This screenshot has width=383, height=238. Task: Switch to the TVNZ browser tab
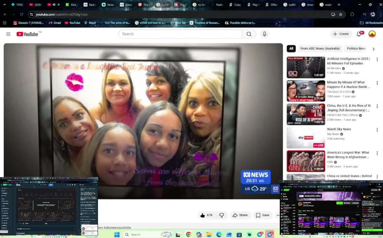click(x=17, y=5)
